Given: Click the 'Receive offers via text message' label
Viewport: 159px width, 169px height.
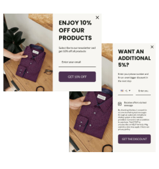Looking at the screenshot, I should (x=135, y=104).
